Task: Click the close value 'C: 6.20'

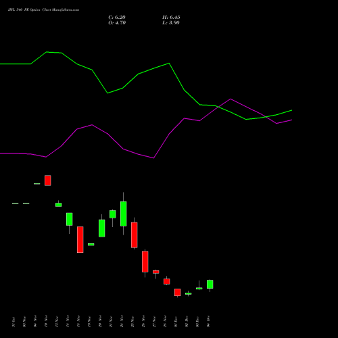Action: tap(117, 18)
